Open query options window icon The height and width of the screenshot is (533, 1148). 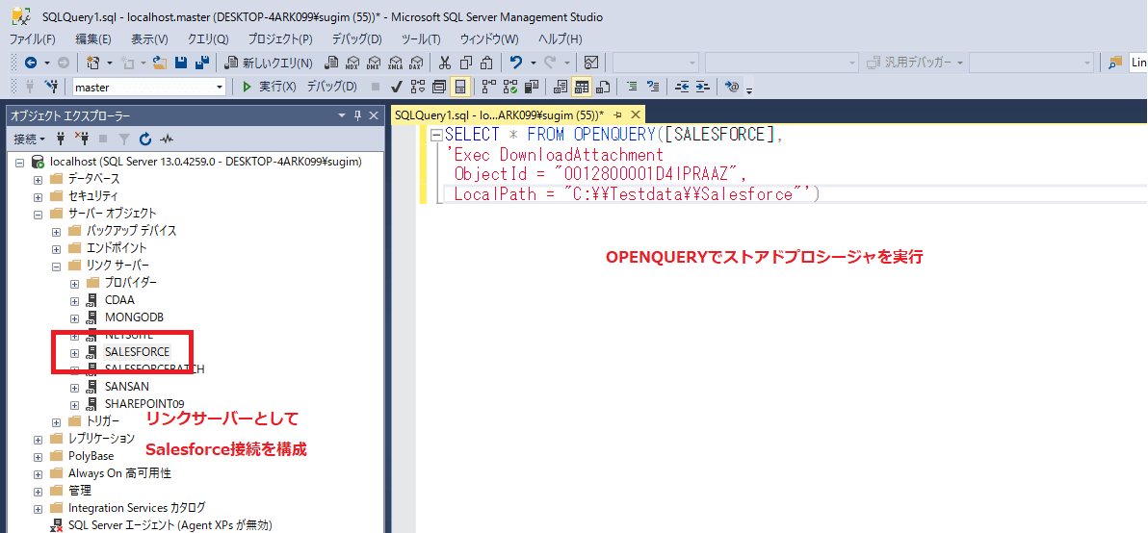[438, 87]
